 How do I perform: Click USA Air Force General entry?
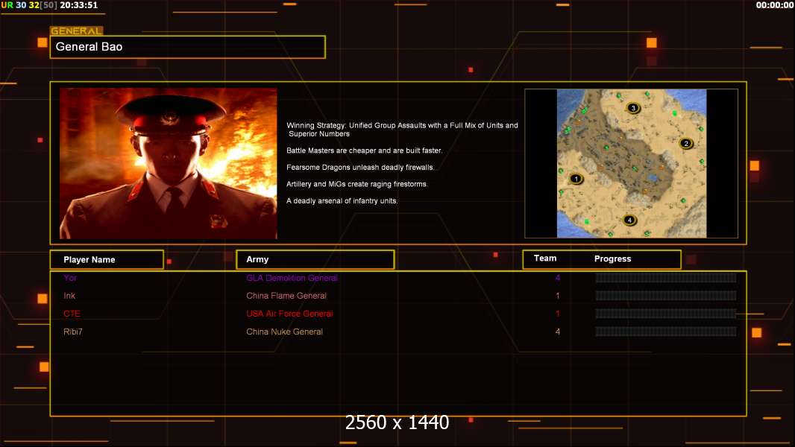click(289, 314)
